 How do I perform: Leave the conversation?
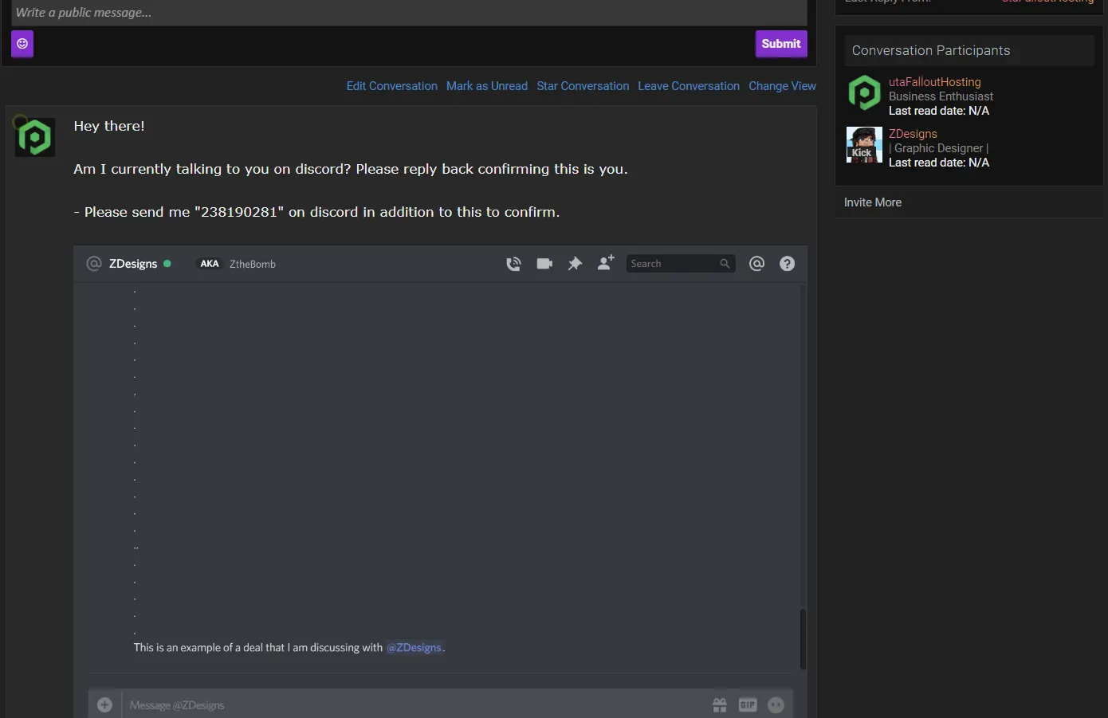689,86
